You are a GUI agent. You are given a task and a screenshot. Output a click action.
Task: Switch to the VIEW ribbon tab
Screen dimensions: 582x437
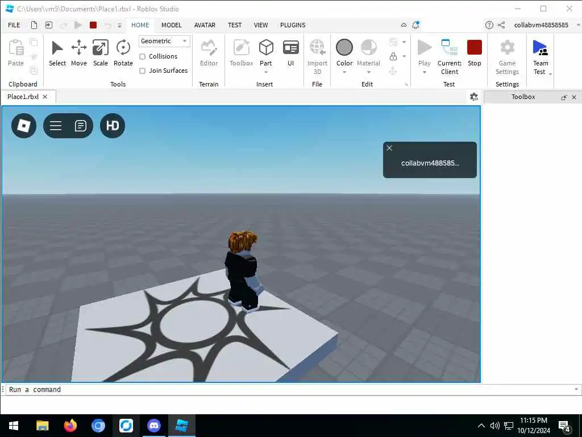(x=260, y=25)
